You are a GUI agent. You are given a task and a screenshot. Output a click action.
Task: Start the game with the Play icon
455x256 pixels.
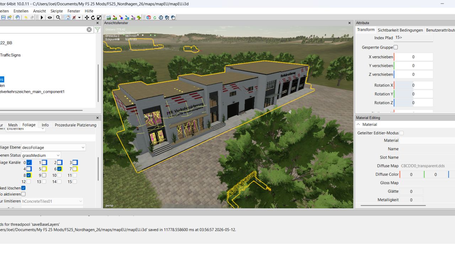click(42, 17)
